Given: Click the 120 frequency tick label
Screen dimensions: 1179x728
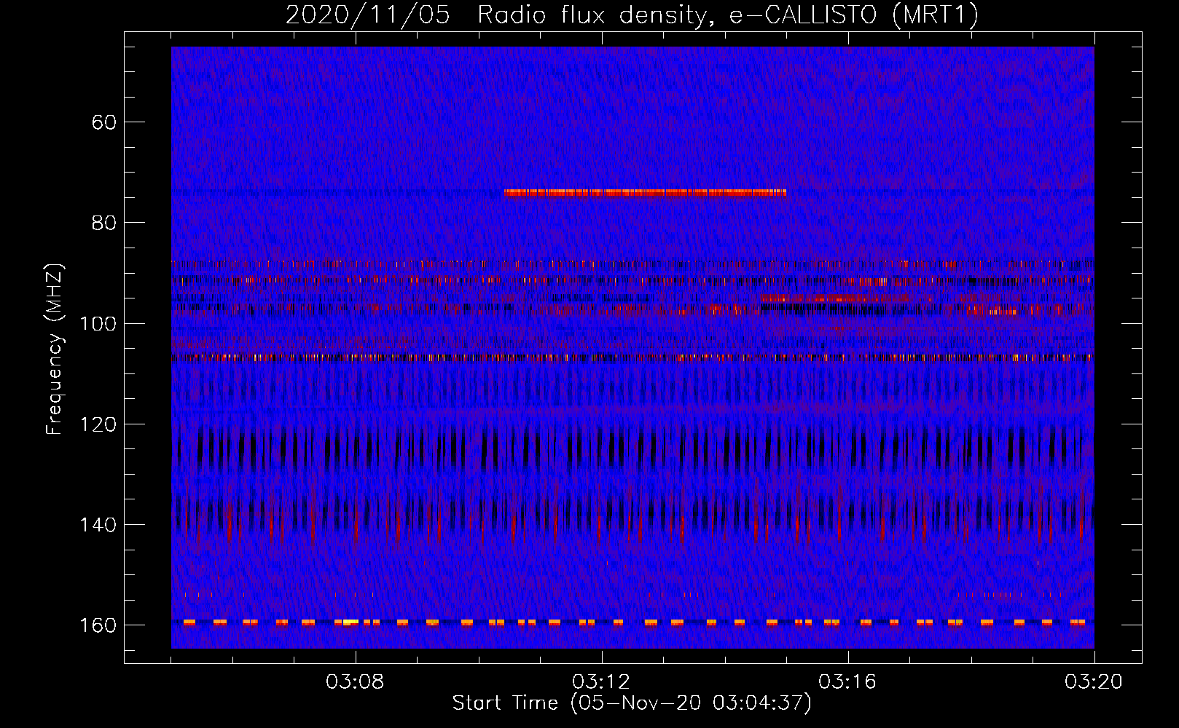Looking at the screenshot, I should click(98, 424).
